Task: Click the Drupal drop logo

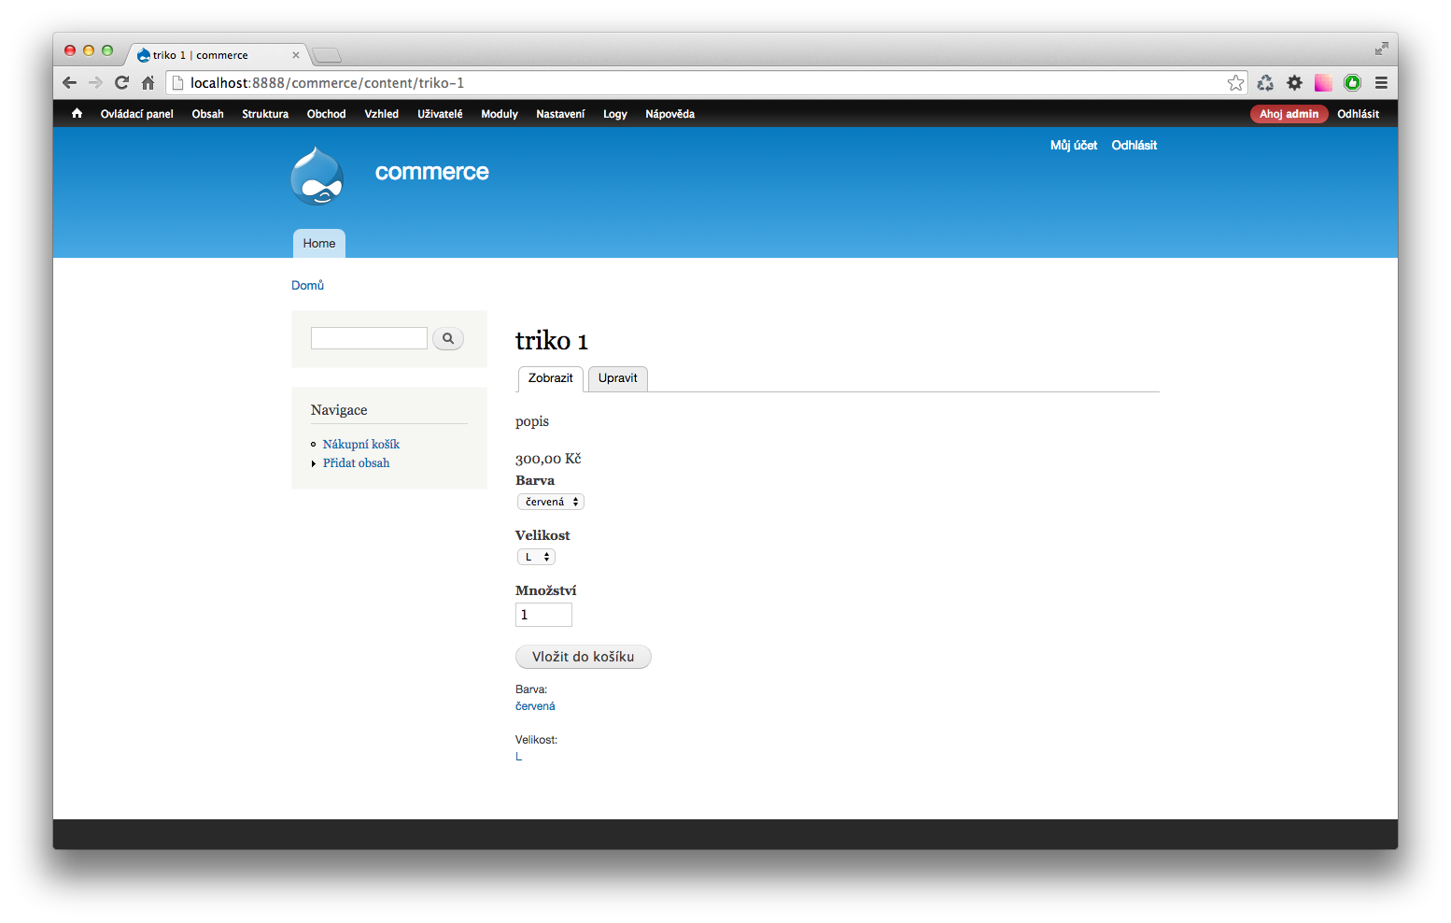Action: [x=317, y=176]
